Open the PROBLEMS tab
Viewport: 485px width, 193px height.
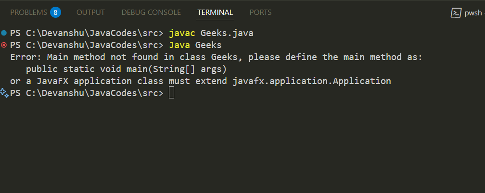(x=28, y=12)
